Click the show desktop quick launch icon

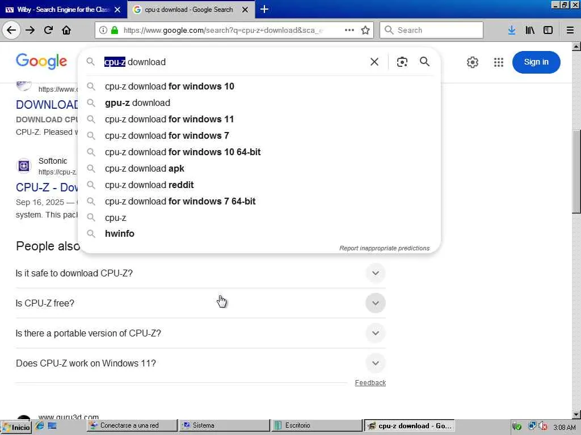52,426
